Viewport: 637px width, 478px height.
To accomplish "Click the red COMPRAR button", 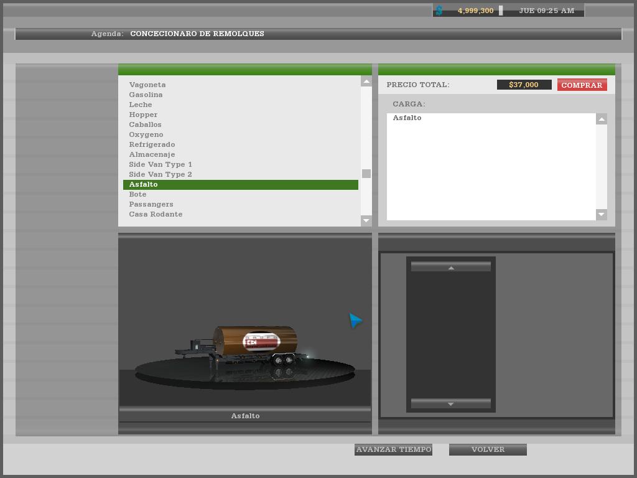I will pyautogui.click(x=582, y=85).
